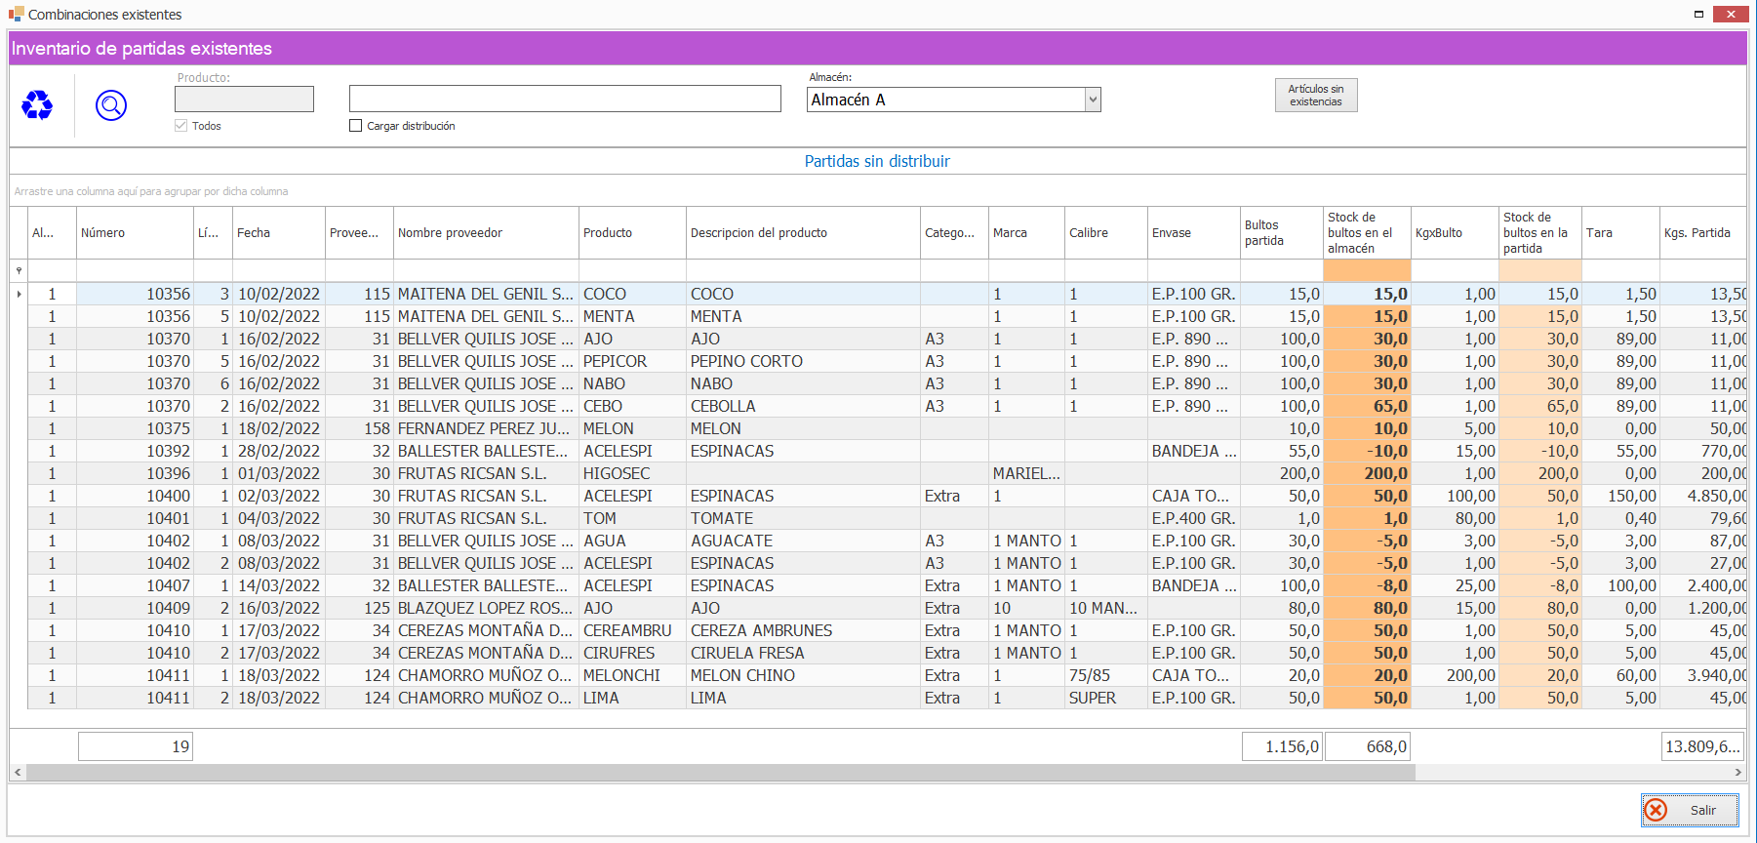
Task: Click the red X icon on Salir
Action: pos(1656,810)
